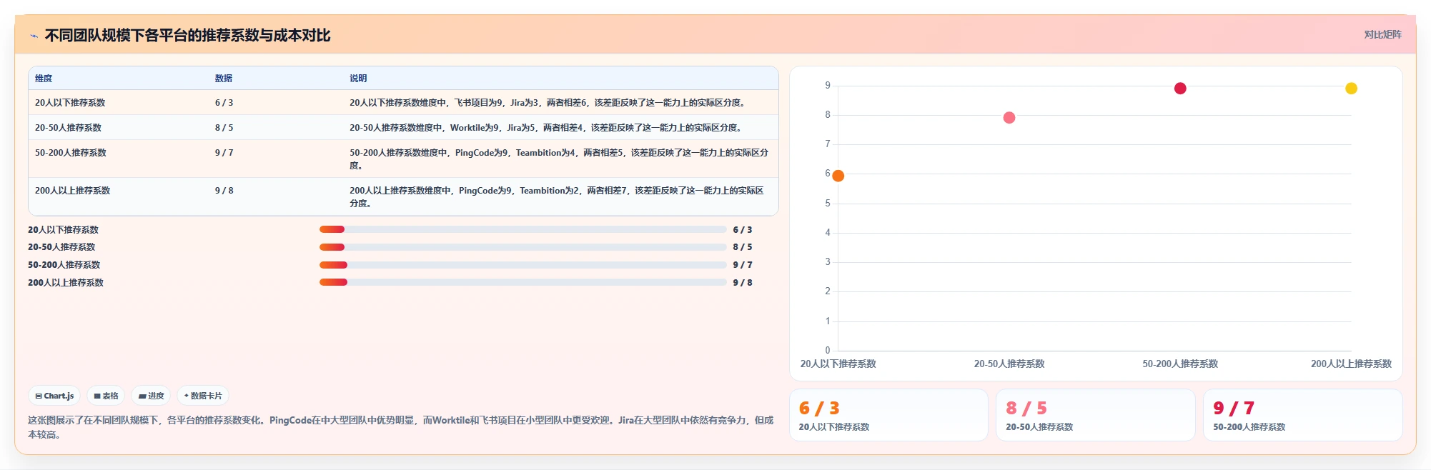Viewport: 1431px width, 470px height.
Task: Click the pink chart point at value 8
Action: coord(1009,118)
